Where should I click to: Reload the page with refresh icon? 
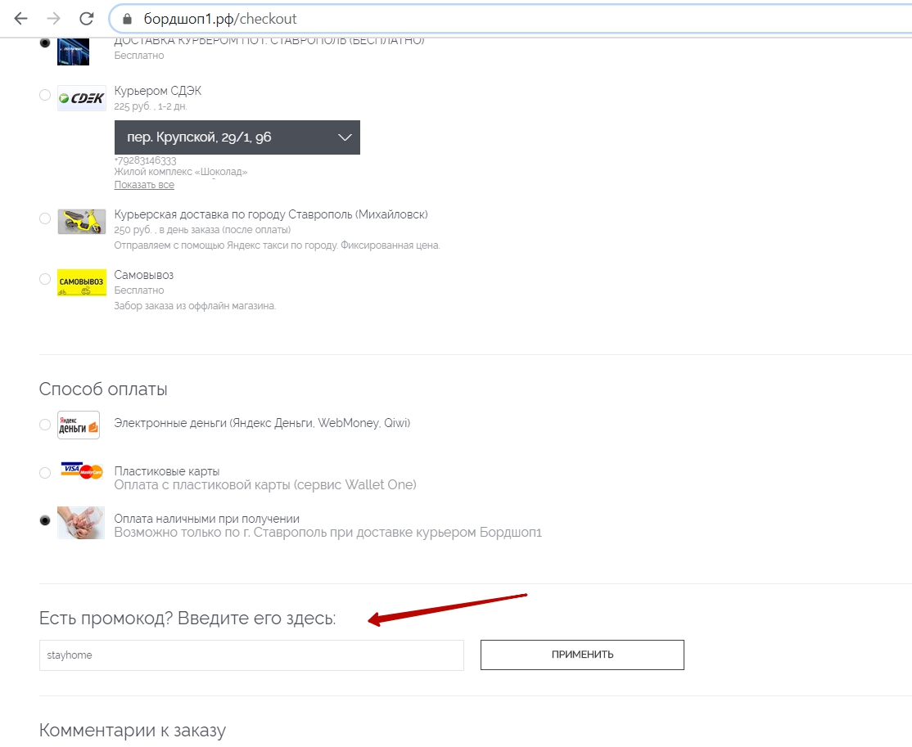click(86, 18)
